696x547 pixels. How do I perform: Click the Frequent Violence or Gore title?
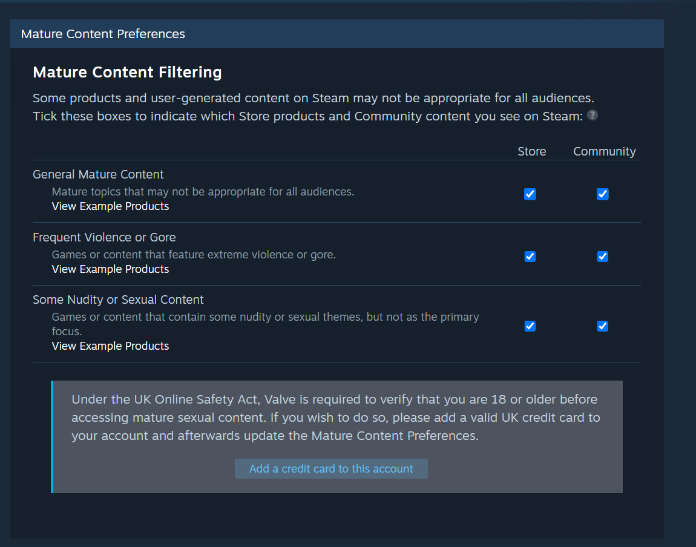coord(104,237)
